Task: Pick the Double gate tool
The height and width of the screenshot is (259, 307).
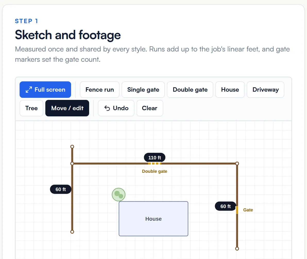Action: (190, 89)
